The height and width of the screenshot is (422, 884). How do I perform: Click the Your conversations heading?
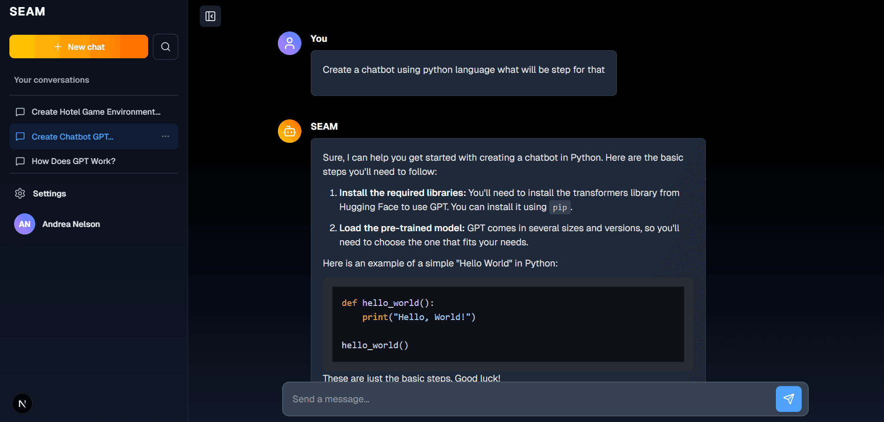[x=52, y=80]
